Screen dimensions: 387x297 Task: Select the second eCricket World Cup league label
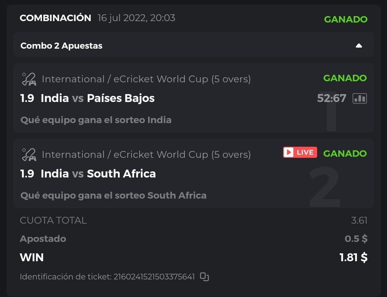point(146,155)
